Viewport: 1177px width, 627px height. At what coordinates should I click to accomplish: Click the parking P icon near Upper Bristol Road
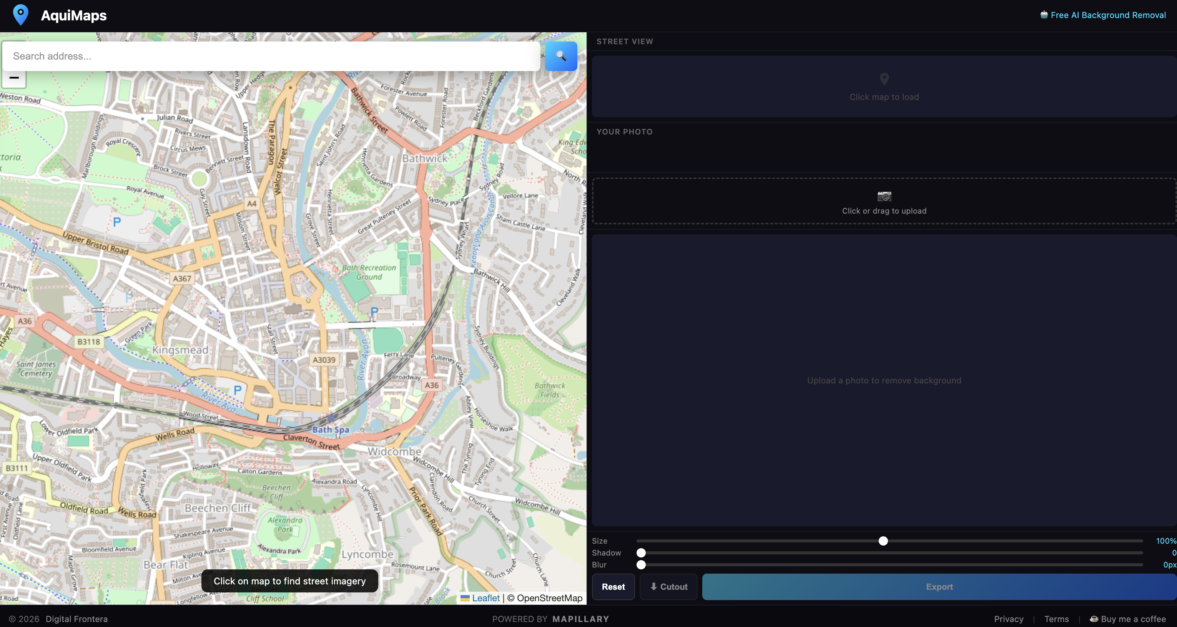point(117,222)
